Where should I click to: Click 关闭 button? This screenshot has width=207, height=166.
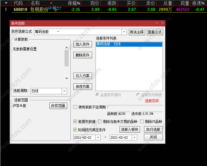pyautogui.click(x=153, y=137)
